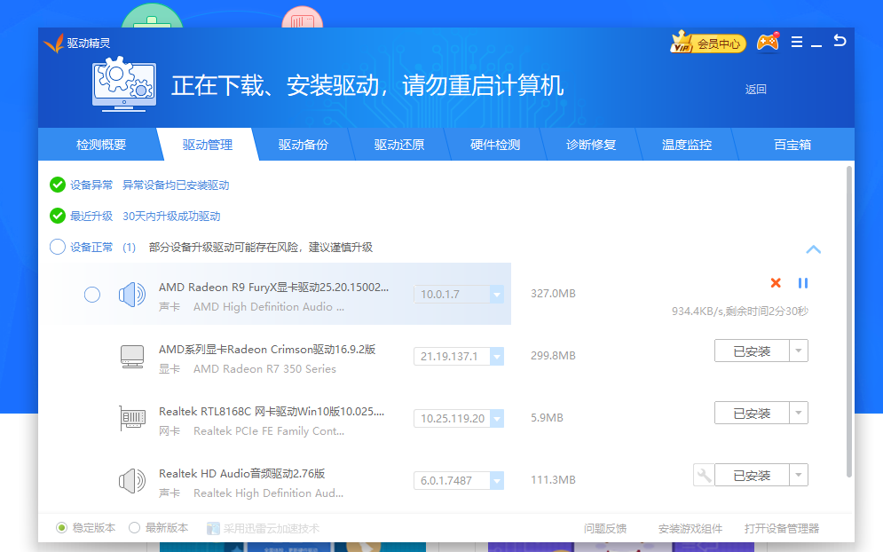Collapse the device normal section chevron
The height and width of the screenshot is (552, 883).
point(813,249)
